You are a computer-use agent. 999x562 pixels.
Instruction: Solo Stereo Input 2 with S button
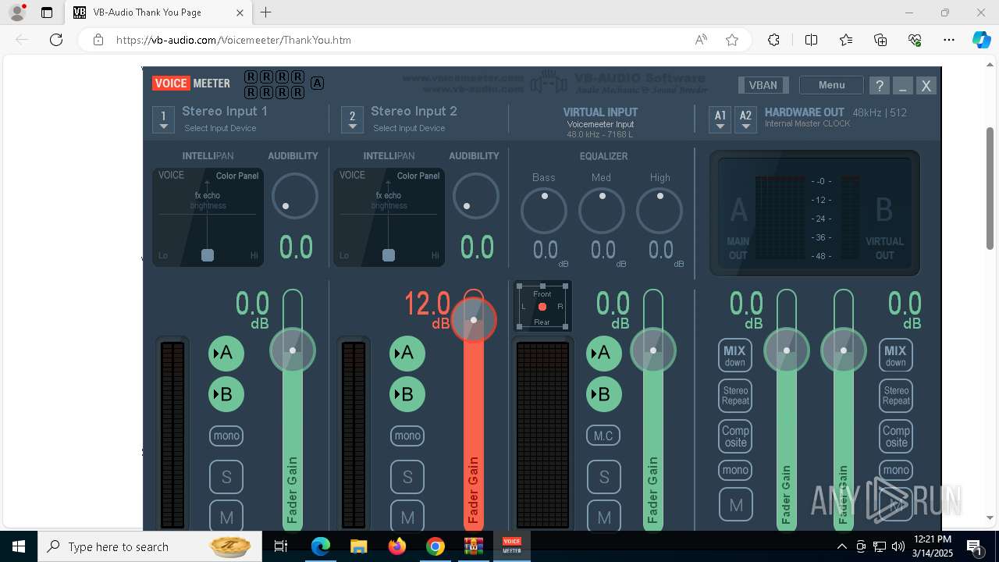(407, 476)
